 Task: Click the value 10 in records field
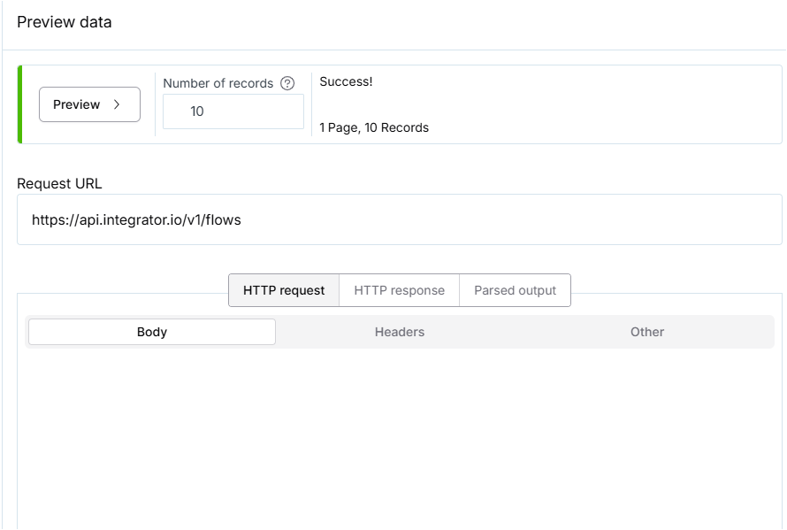197,111
